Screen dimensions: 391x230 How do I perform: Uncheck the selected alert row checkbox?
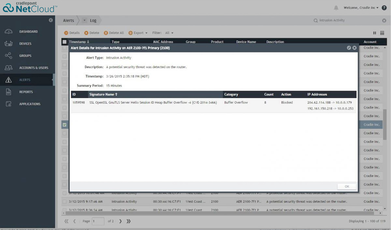pyautogui.click(x=64, y=125)
